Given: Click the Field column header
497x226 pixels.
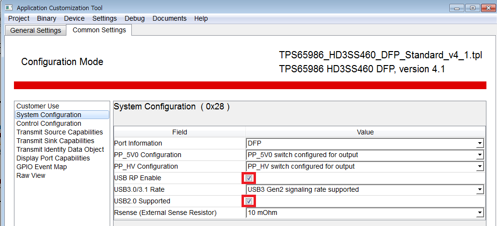Looking at the screenshot, I should tap(179, 132).
